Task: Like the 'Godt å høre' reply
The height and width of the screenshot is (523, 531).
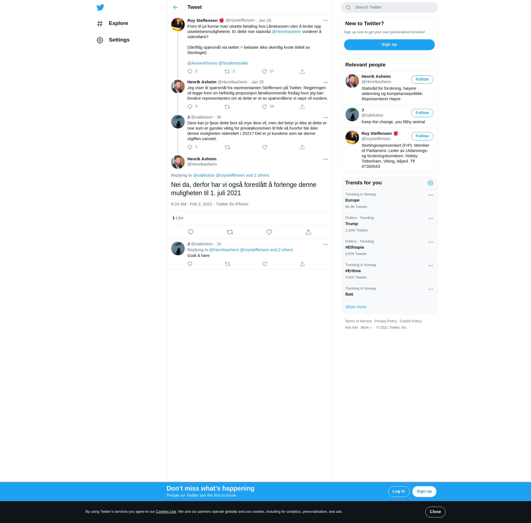Action: (x=265, y=264)
